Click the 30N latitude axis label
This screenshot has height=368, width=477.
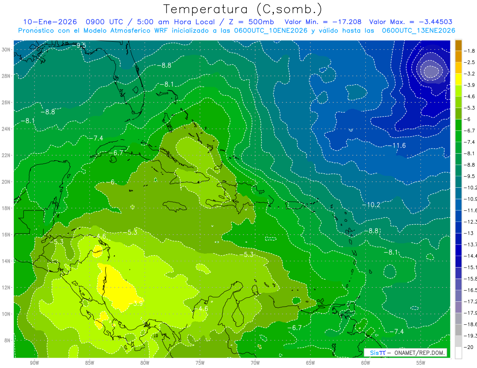[x=6, y=49]
